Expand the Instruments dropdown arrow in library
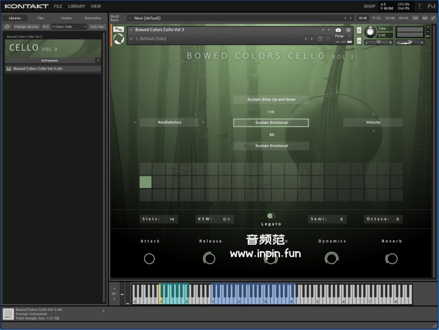This screenshot has width=439, height=330. click(98, 60)
